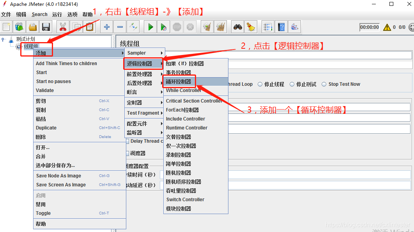
Task: Click the Test Plan flask icon
Action: pos(11,40)
